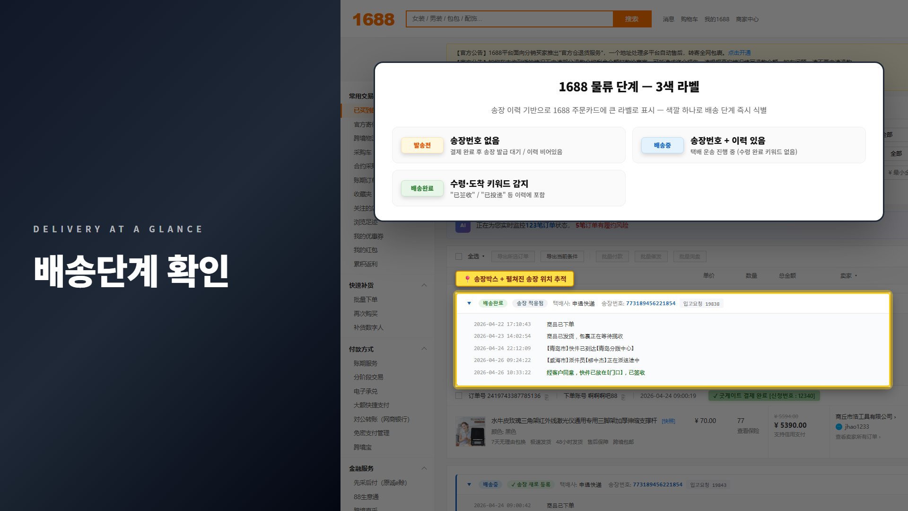Image resolution: width=908 pixels, height=511 pixels.
Task: Collapse the 付款方式 sidebar section
Action: click(424, 349)
